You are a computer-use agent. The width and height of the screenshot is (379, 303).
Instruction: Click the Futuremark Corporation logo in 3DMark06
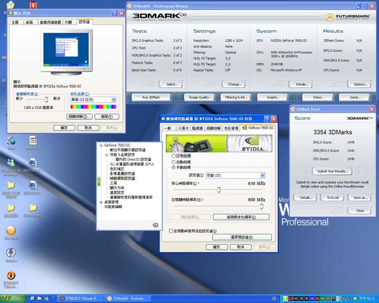pos(348,17)
